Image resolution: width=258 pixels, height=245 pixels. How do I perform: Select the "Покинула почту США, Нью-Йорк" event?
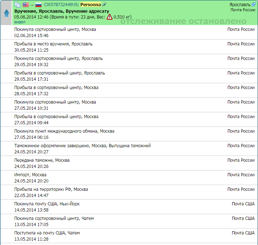pos(54,204)
